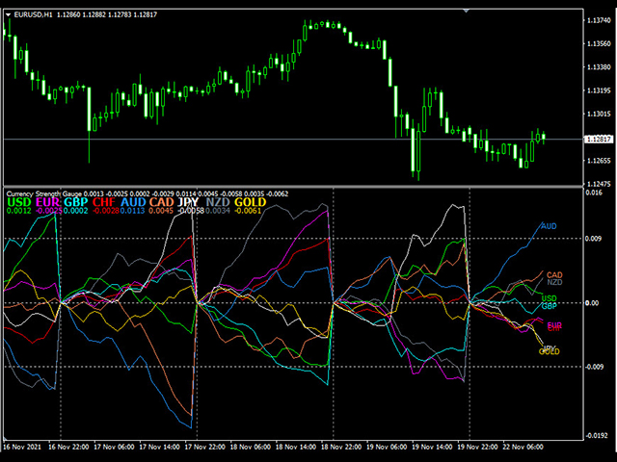This screenshot has width=617, height=462.
Task: Click the AUD line end label
Action: pos(548,224)
